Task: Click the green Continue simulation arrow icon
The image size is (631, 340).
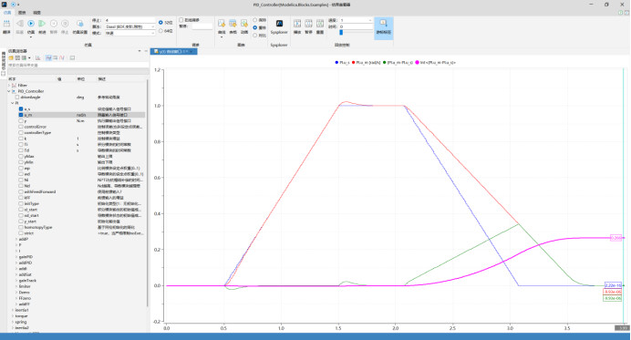Action: click(42, 24)
